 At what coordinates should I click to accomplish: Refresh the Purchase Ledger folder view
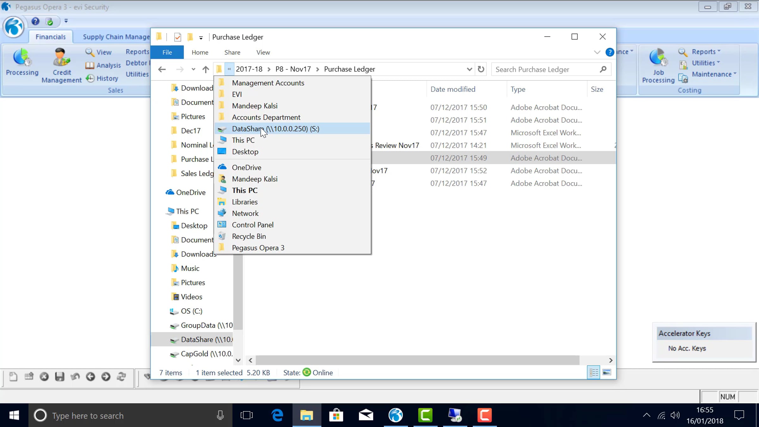[x=481, y=69]
